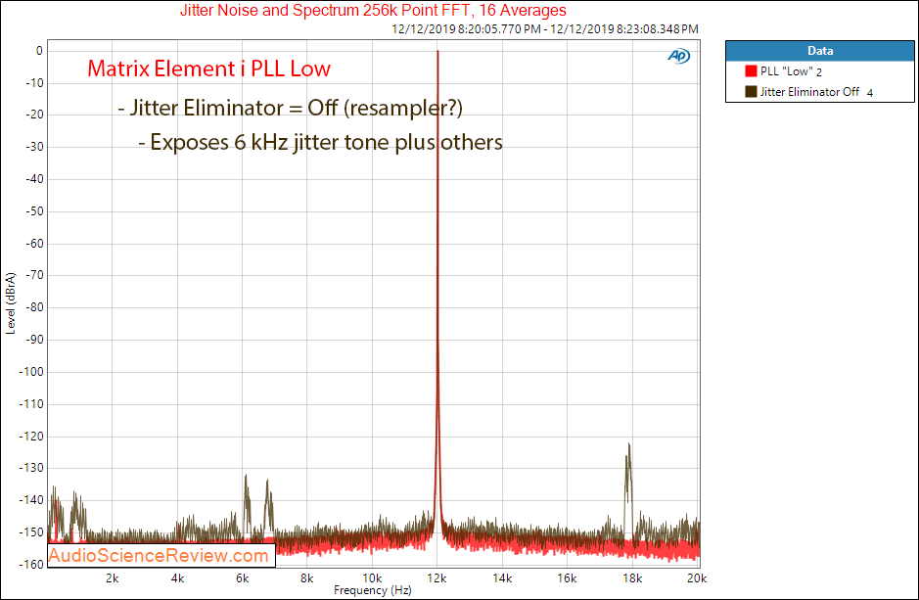Click the -20 level tick label
919x600 pixels.
(34, 115)
